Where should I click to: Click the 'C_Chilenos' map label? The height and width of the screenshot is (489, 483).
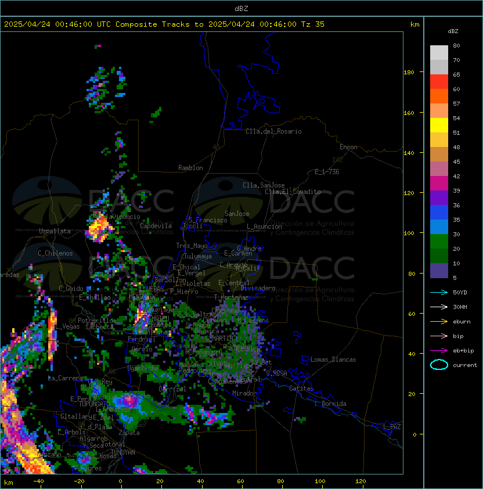55,253
